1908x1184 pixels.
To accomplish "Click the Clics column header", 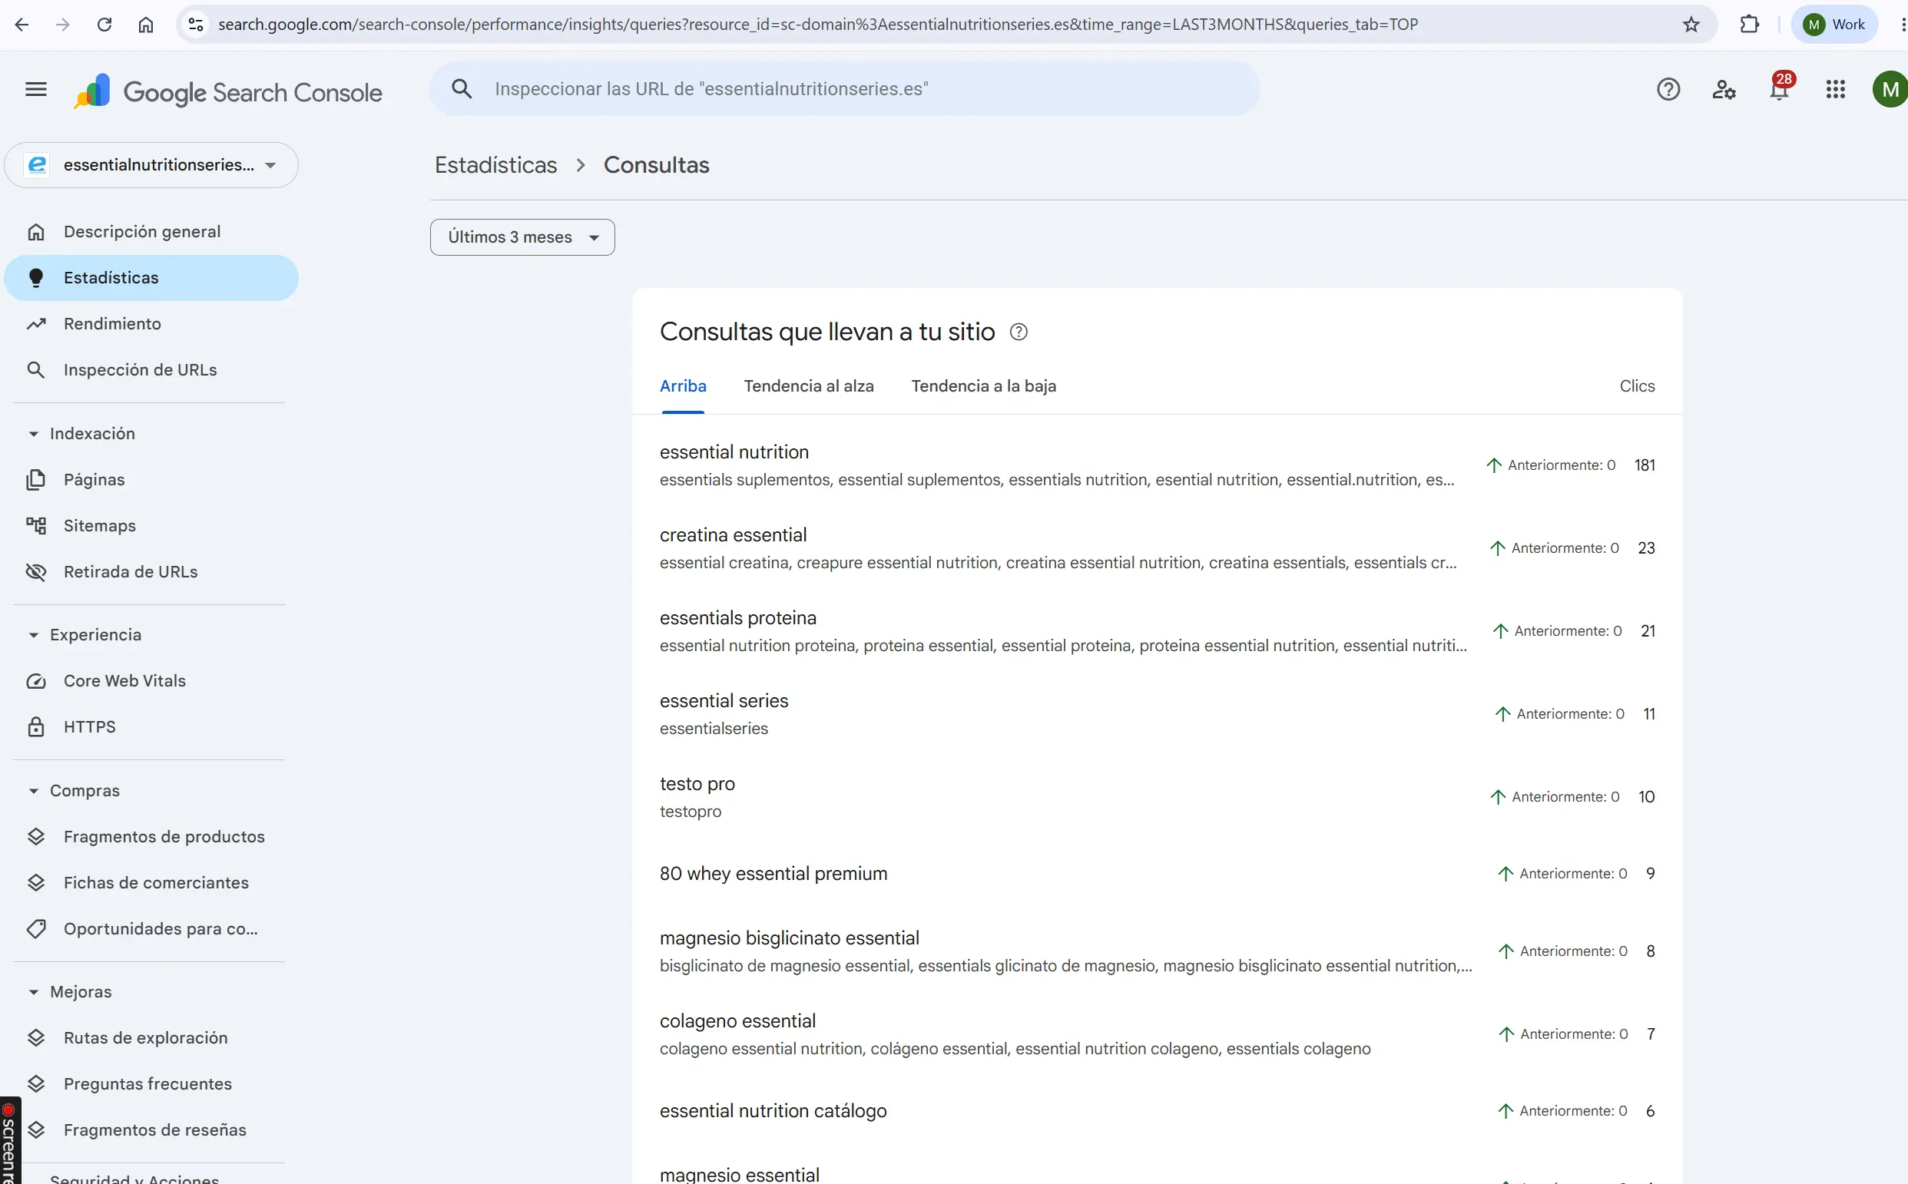I will click(x=1637, y=386).
